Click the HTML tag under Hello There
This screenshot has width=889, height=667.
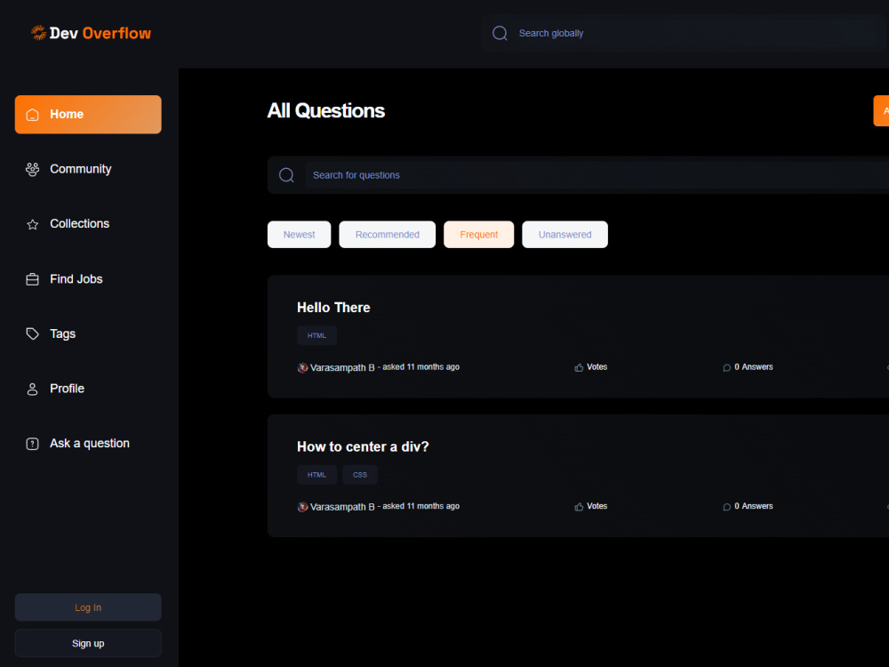(317, 336)
